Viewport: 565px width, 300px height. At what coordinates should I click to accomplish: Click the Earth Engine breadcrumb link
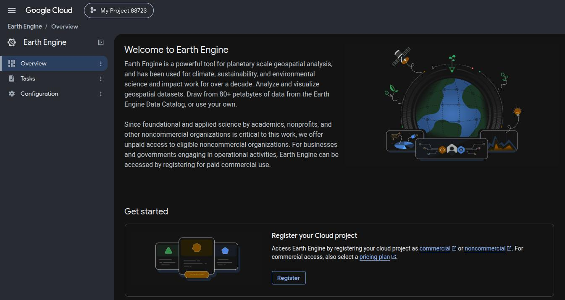[25, 26]
